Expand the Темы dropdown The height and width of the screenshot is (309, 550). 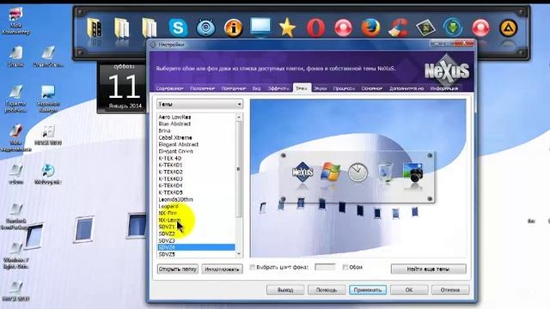(x=199, y=104)
